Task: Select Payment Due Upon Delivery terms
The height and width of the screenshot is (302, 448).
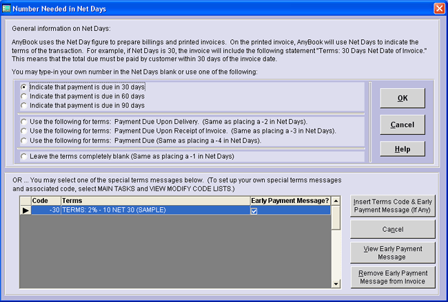Action: point(25,122)
